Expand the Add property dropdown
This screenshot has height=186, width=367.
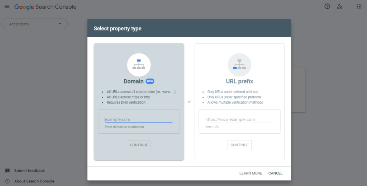(x=35, y=24)
